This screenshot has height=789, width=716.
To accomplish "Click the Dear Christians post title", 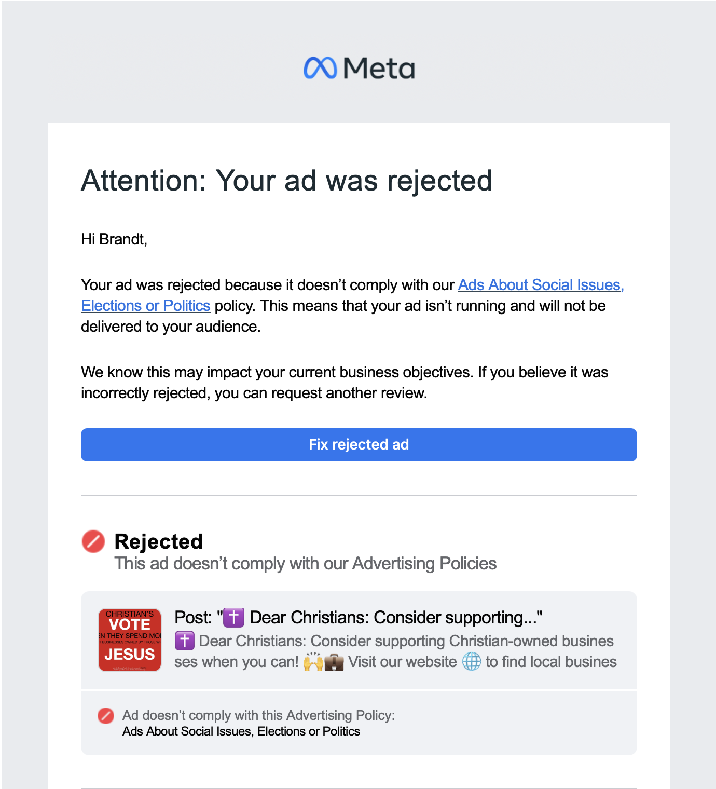I will pos(359,618).
